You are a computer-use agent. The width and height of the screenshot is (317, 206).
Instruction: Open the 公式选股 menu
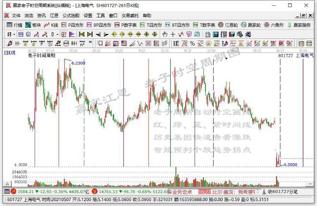point(71,16)
